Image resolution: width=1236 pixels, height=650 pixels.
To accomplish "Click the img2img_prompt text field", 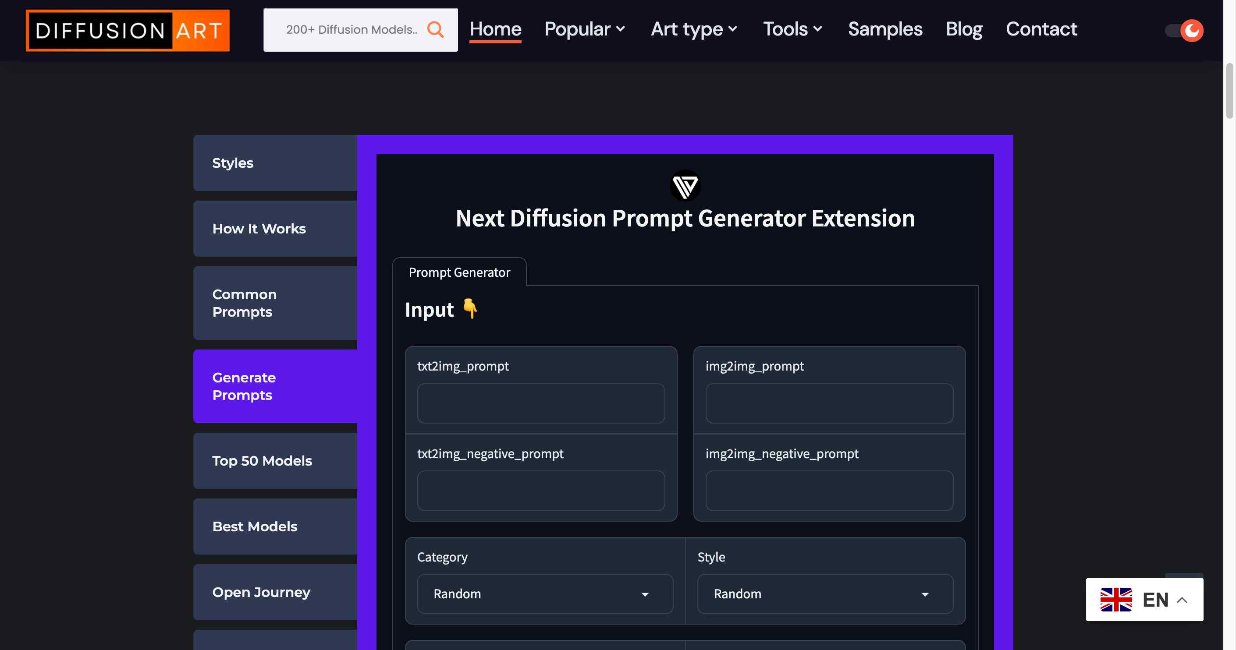I will coord(829,403).
